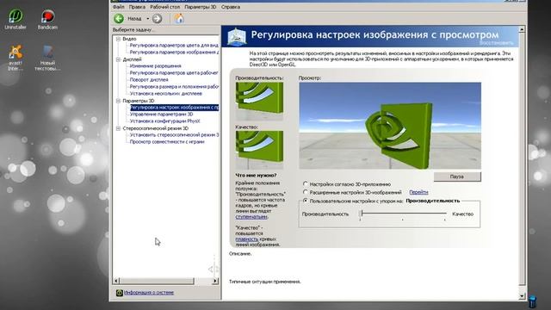Select Установить стереоскопический режим 3D
551x310 pixels.
pyautogui.click(x=174, y=135)
